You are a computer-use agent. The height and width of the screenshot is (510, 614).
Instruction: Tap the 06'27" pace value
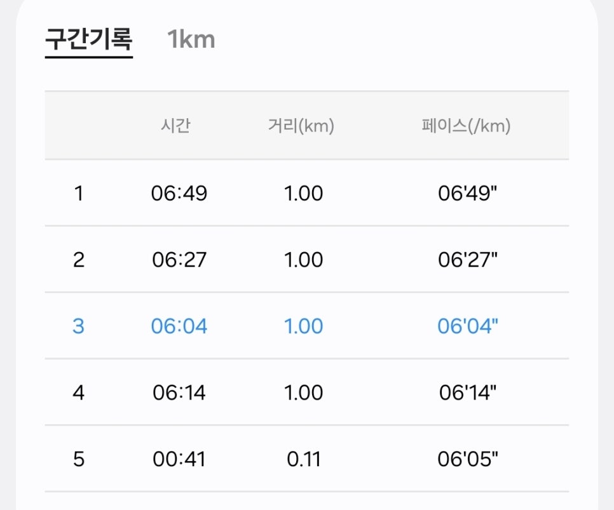[468, 260]
